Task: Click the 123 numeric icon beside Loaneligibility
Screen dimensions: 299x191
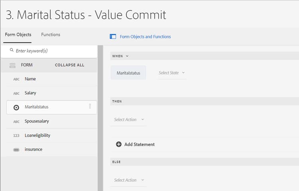Action: (x=16, y=135)
